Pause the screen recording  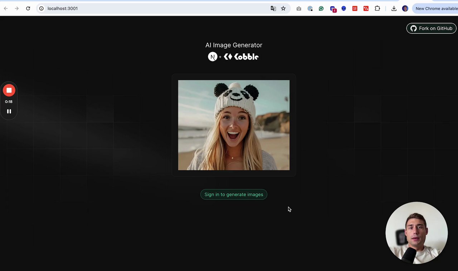click(x=9, y=111)
